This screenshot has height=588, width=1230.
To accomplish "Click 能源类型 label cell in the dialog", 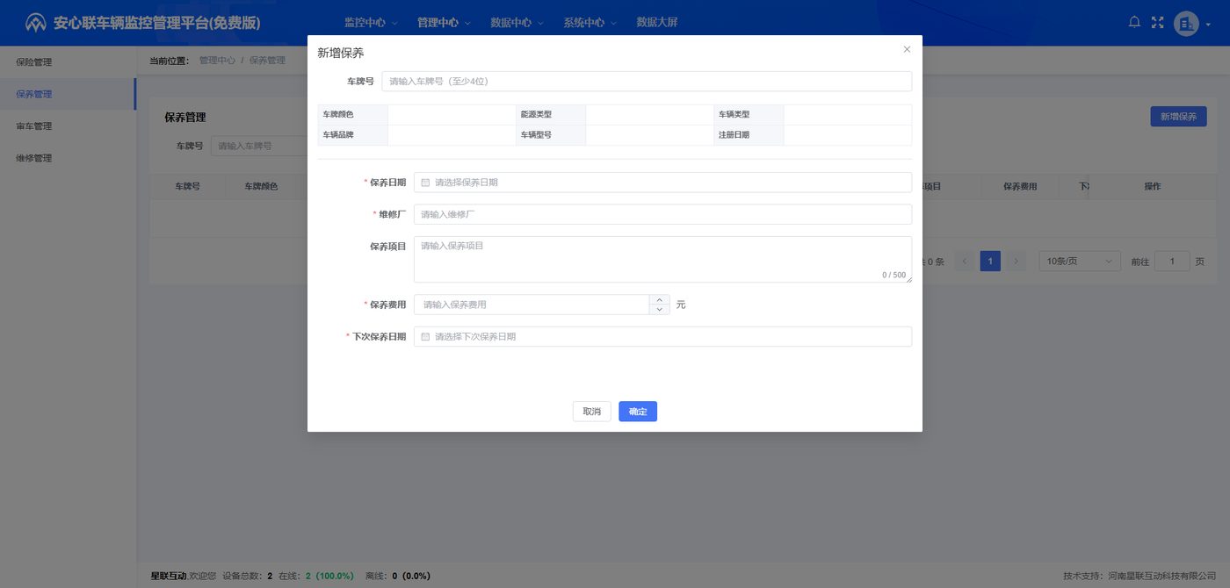I will pos(551,115).
